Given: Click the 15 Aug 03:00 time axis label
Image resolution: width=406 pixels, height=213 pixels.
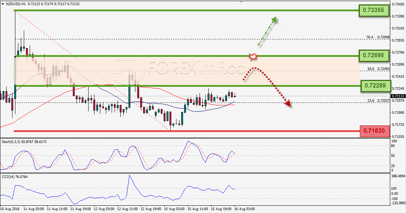Looking at the screenshot, I should 174,209.
